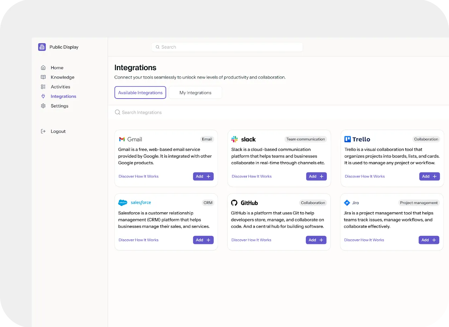The width and height of the screenshot is (449, 327).
Task: Switch to My Integrations tab
Action: pos(195,93)
